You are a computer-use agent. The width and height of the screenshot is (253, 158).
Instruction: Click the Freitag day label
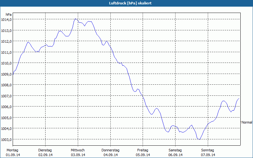(x=143, y=150)
